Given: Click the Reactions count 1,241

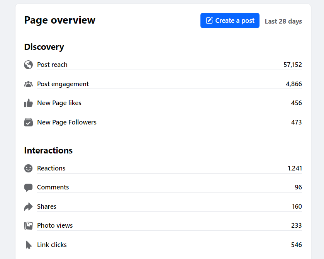Looking at the screenshot, I should tap(295, 168).
